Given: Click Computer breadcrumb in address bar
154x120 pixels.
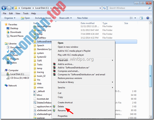Looking at the screenshot, I should pyautogui.click(x=26, y=8).
